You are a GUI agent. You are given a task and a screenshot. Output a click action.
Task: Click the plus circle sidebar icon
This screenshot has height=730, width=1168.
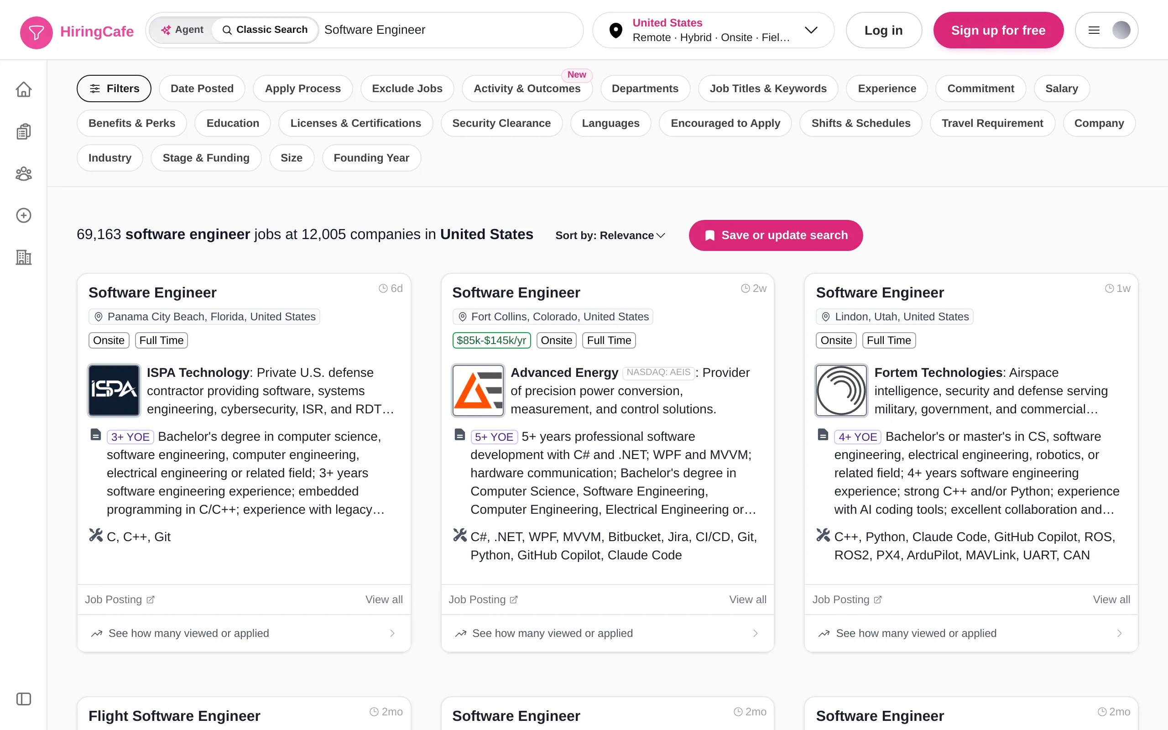[24, 215]
